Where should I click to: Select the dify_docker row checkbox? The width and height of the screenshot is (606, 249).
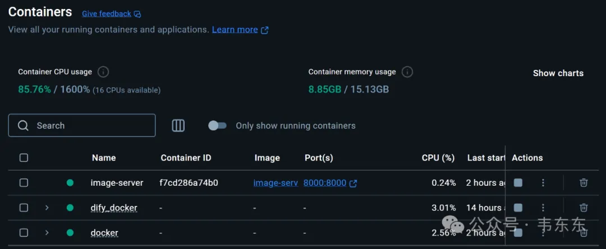[x=24, y=208]
